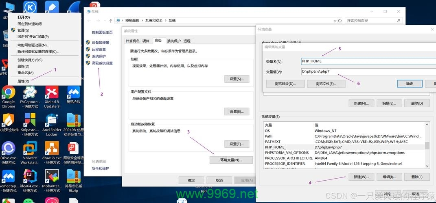Open the address bar history dropdown arrow
This screenshot has height=203, width=436.
[335, 21]
